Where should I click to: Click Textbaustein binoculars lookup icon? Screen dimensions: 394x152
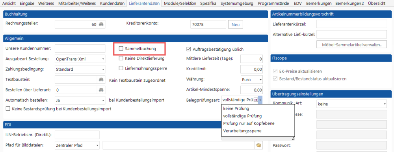click(x=101, y=80)
